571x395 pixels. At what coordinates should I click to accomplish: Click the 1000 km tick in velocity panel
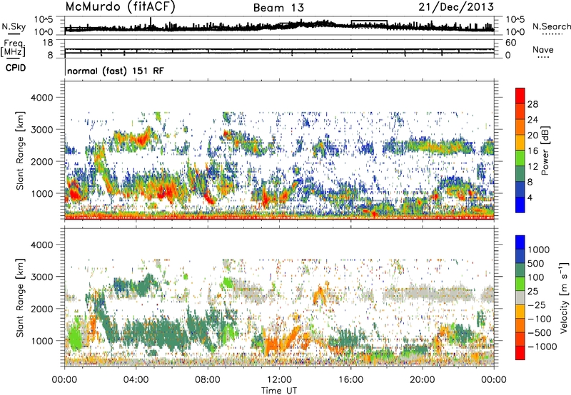42,341
